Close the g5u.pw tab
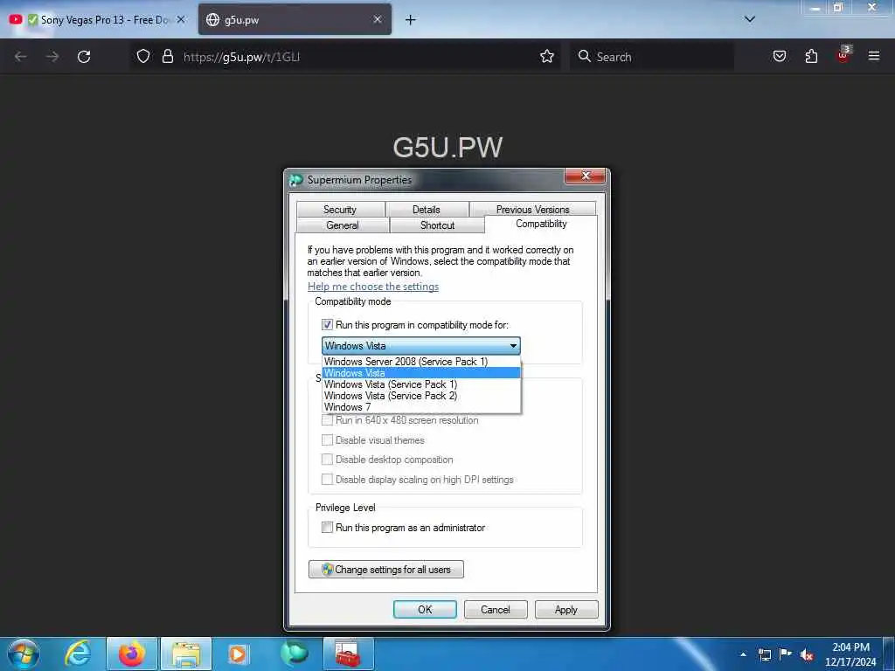The width and height of the screenshot is (895, 671). click(x=378, y=19)
